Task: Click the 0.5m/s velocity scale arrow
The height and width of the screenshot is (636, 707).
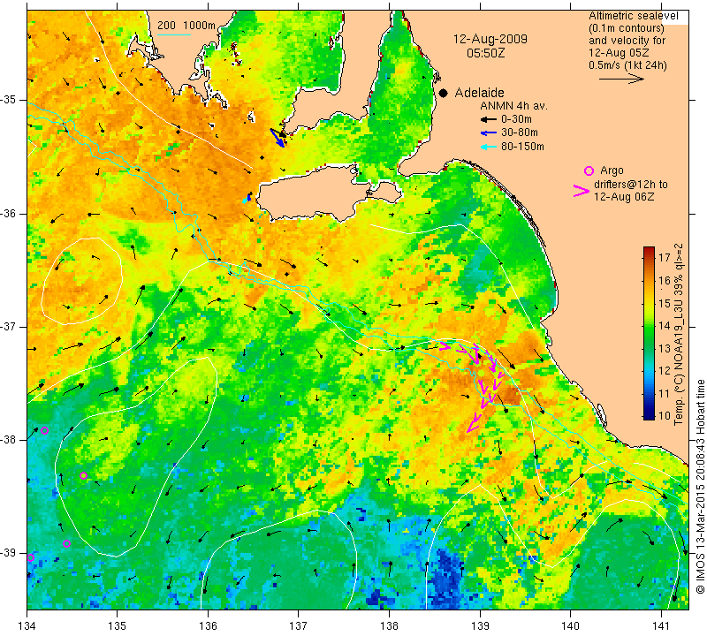Action: 621,79
